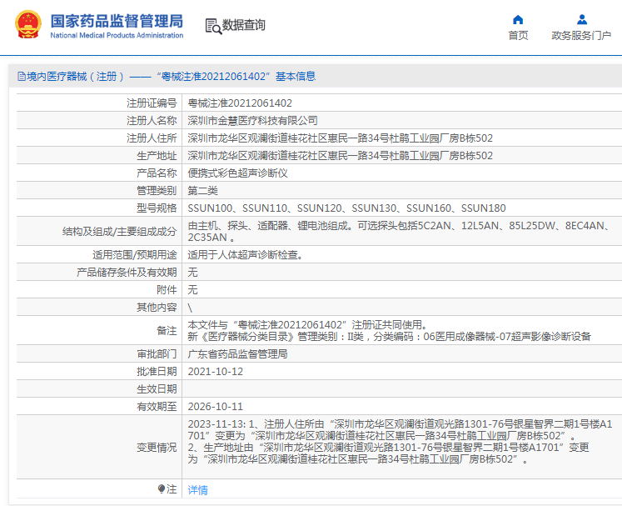Click the 产品储存条件及有效期 label
Image resolution: width=622 pixels, height=506 pixels.
pos(127,272)
